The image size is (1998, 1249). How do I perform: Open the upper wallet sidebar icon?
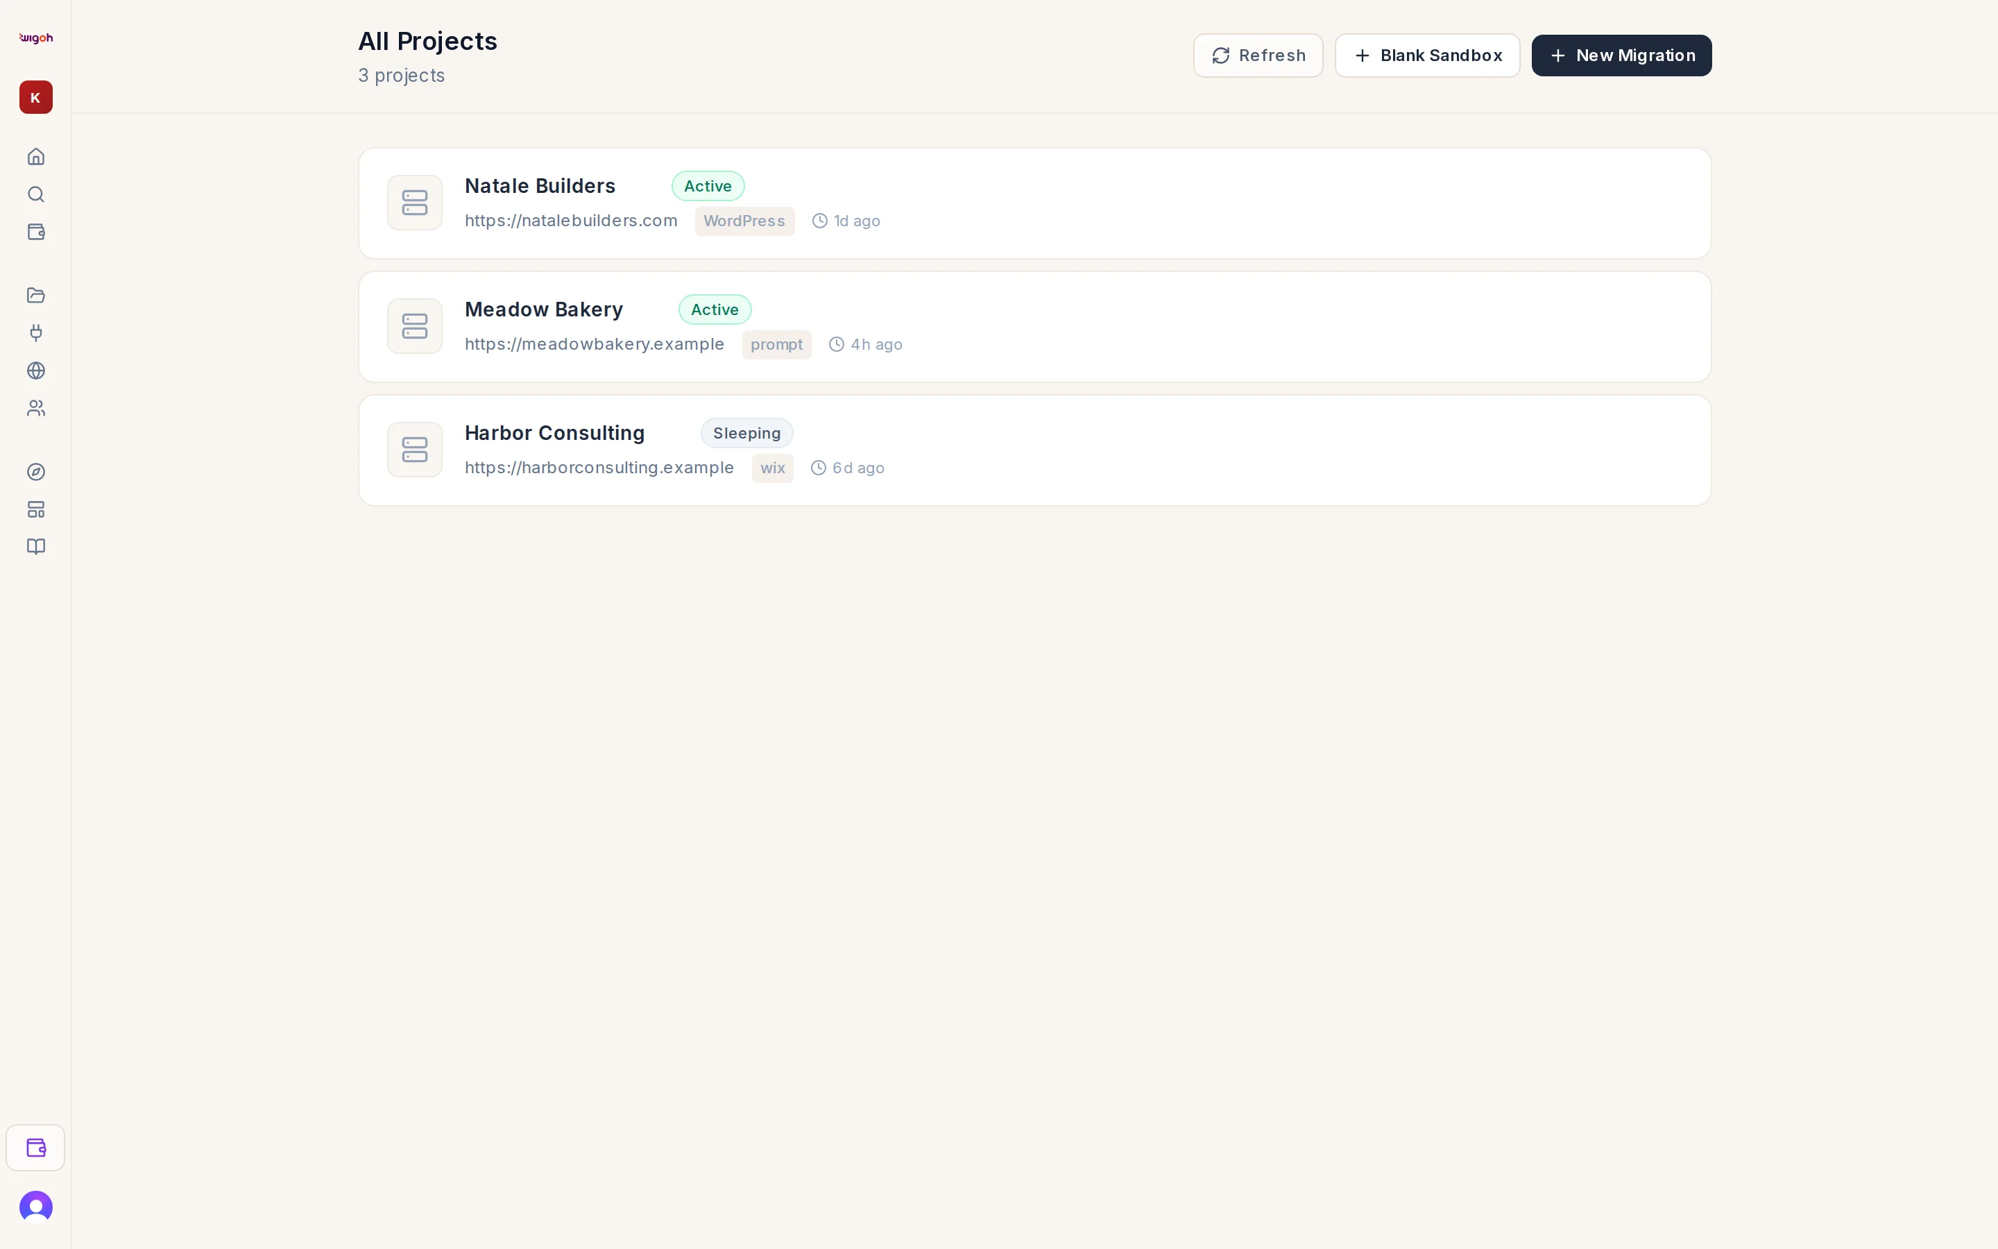tap(35, 232)
